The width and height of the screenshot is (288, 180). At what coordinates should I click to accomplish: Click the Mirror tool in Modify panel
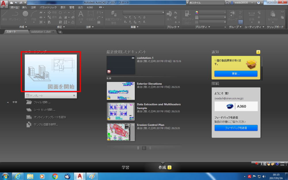[60, 17]
